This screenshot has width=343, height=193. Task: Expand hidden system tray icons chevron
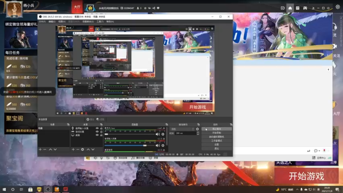(x=297, y=190)
